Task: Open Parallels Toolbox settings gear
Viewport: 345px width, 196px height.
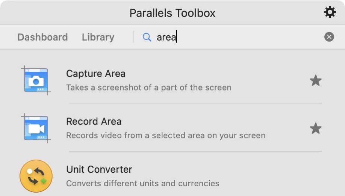Action: (x=330, y=12)
